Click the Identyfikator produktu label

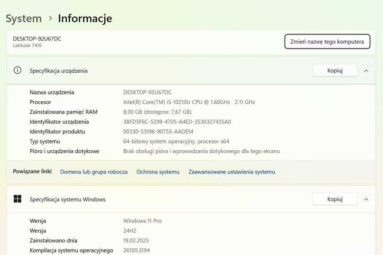click(57, 131)
